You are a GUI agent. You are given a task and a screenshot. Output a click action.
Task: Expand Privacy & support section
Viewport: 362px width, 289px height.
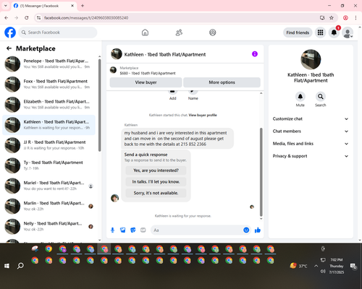[311, 156]
